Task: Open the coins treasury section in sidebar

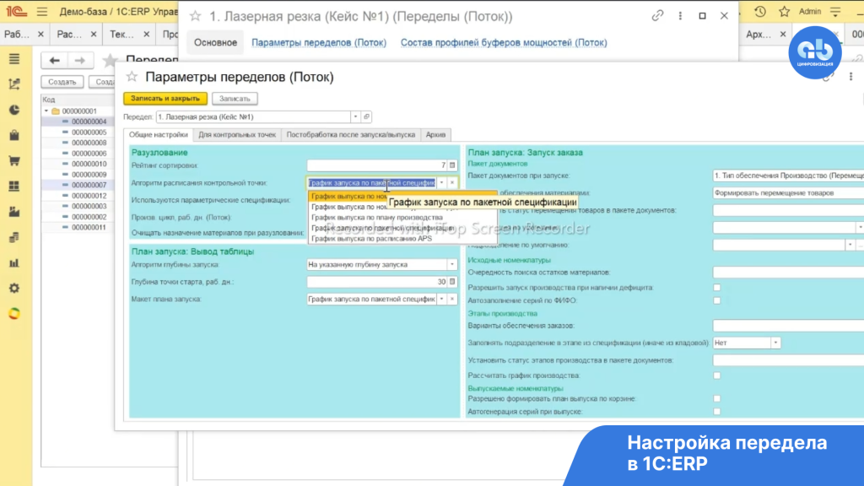Action: pos(14,237)
